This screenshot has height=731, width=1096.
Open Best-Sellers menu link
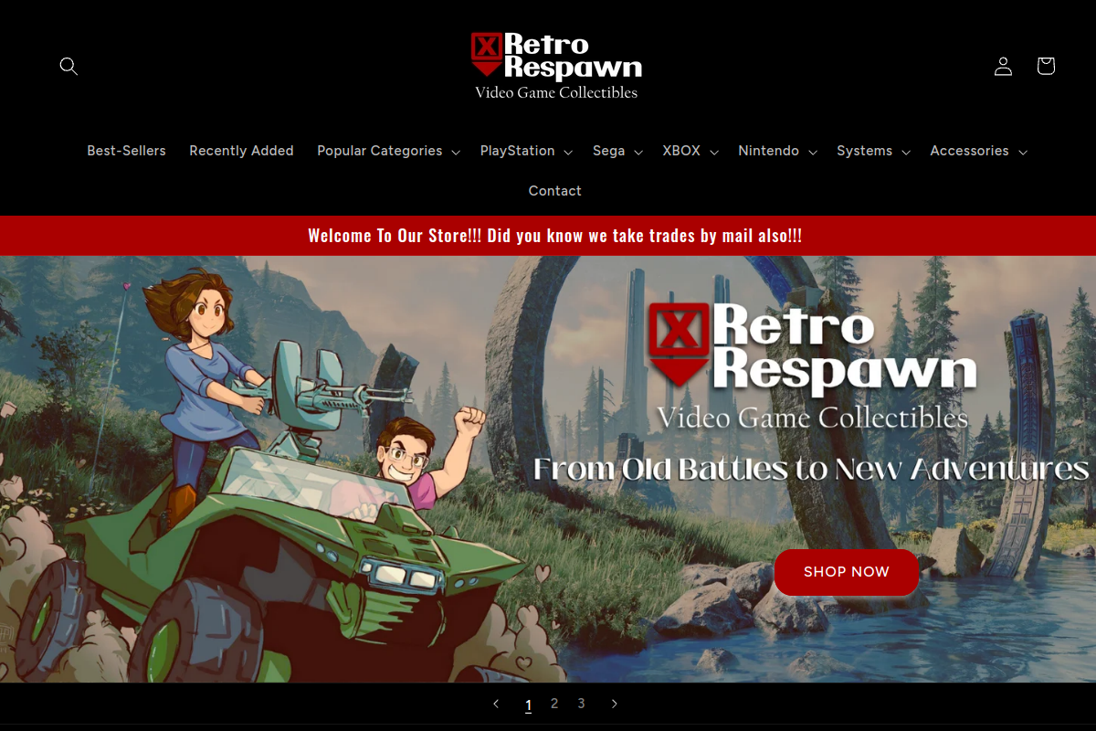[126, 151]
